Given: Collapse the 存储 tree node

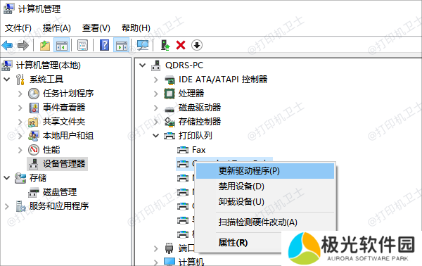Looking at the screenshot, I should coord(7,178).
